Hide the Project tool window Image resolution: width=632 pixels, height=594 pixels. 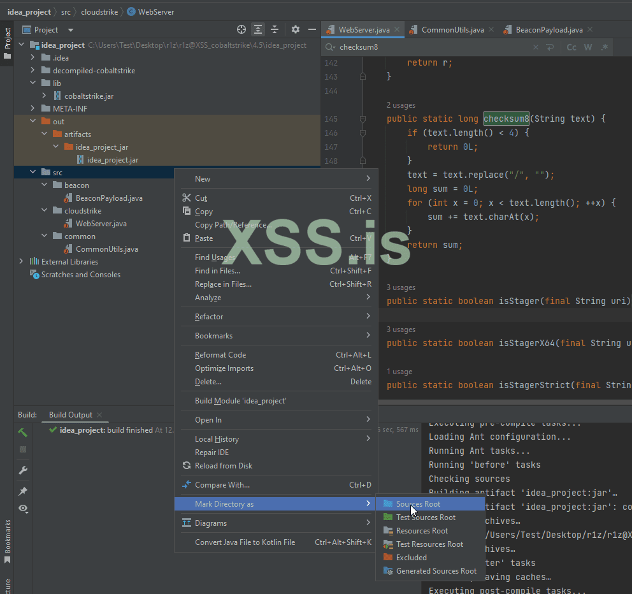click(x=312, y=29)
